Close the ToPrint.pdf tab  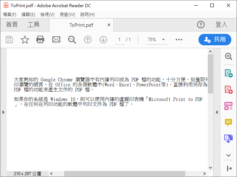[109, 25]
